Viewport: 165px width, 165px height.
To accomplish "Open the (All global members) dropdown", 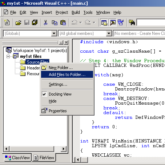I will (109, 33).
